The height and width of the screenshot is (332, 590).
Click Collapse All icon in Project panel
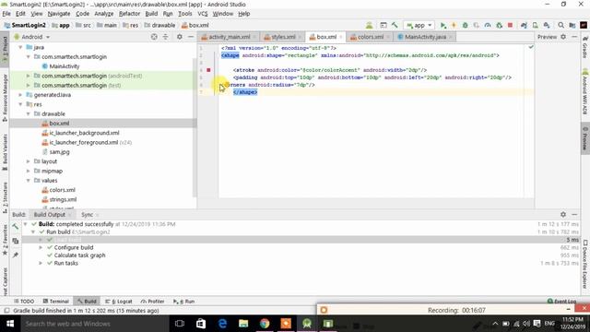(166, 37)
